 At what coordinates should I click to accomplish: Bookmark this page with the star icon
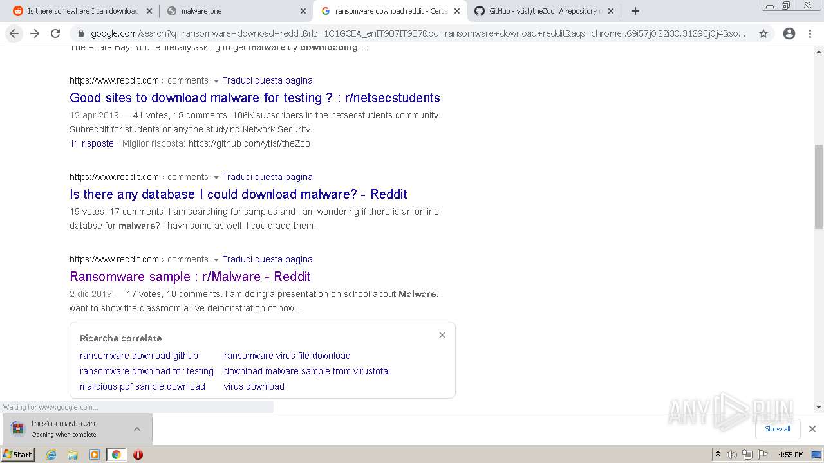click(763, 33)
